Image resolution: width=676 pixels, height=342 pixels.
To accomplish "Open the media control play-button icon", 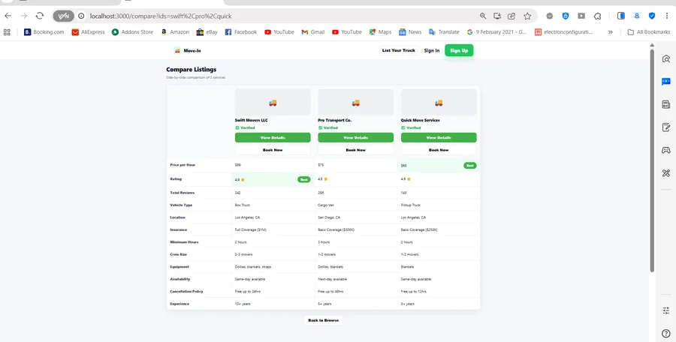I will click(x=581, y=16).
